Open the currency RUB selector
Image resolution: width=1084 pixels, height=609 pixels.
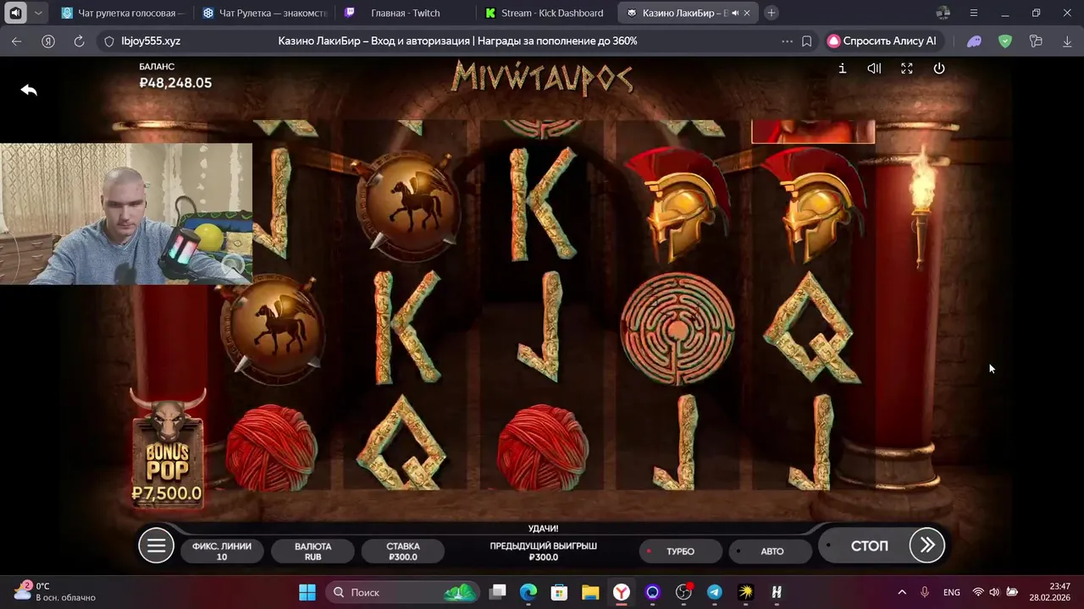coord(312,551)
